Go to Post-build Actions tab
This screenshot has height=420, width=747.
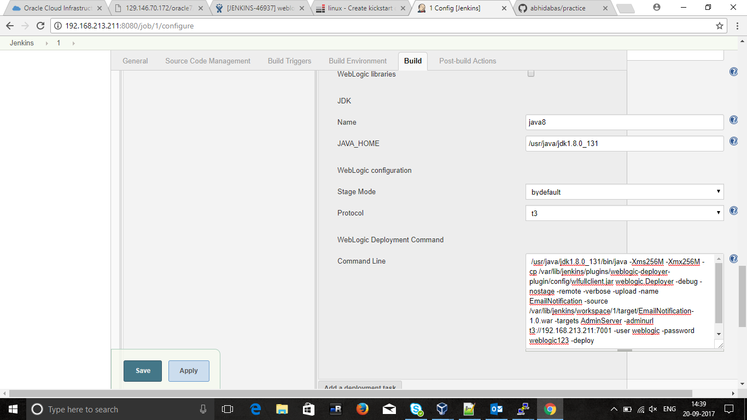[468, 61]
